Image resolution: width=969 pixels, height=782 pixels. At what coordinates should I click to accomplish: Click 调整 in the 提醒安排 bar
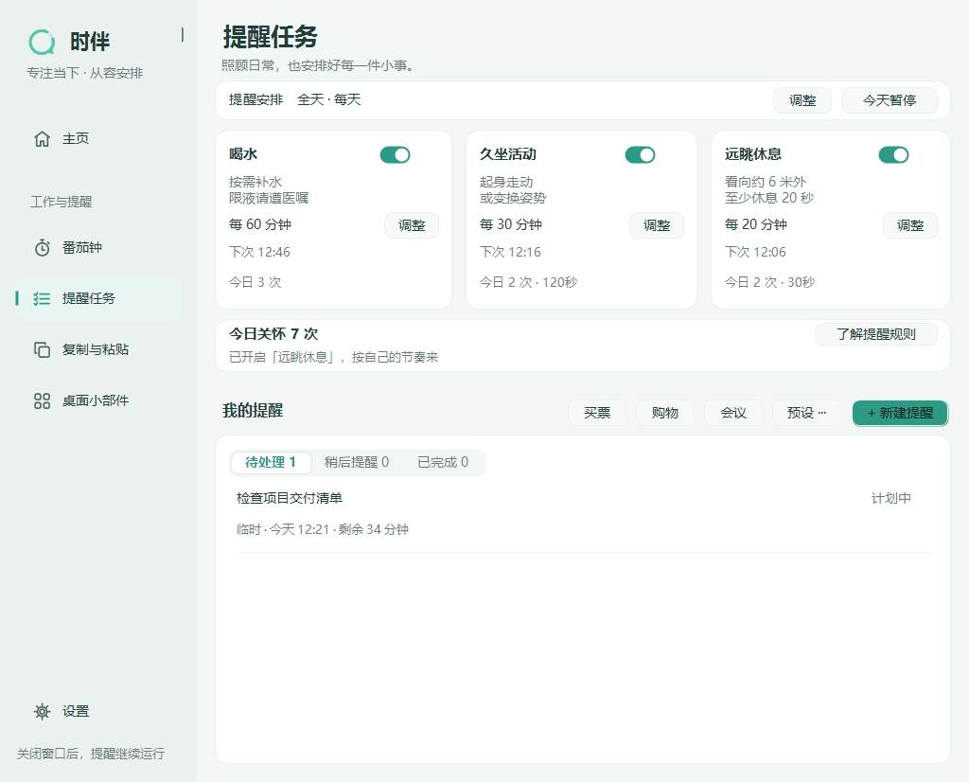click(802, 100)
